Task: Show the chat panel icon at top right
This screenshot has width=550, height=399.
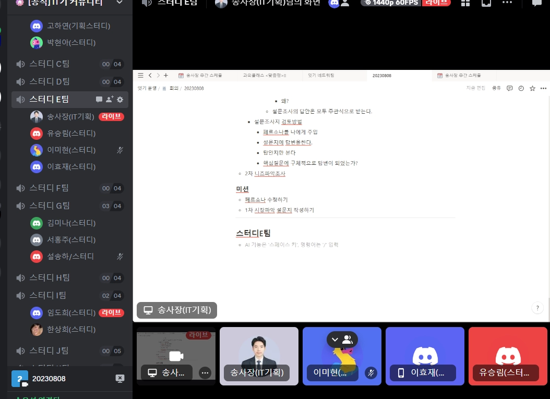Action: 536,3
